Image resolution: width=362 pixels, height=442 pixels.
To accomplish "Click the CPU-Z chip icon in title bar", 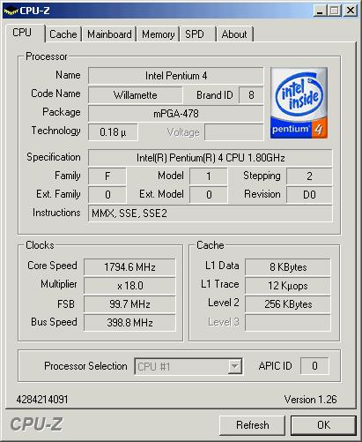I will coord(11,11).
